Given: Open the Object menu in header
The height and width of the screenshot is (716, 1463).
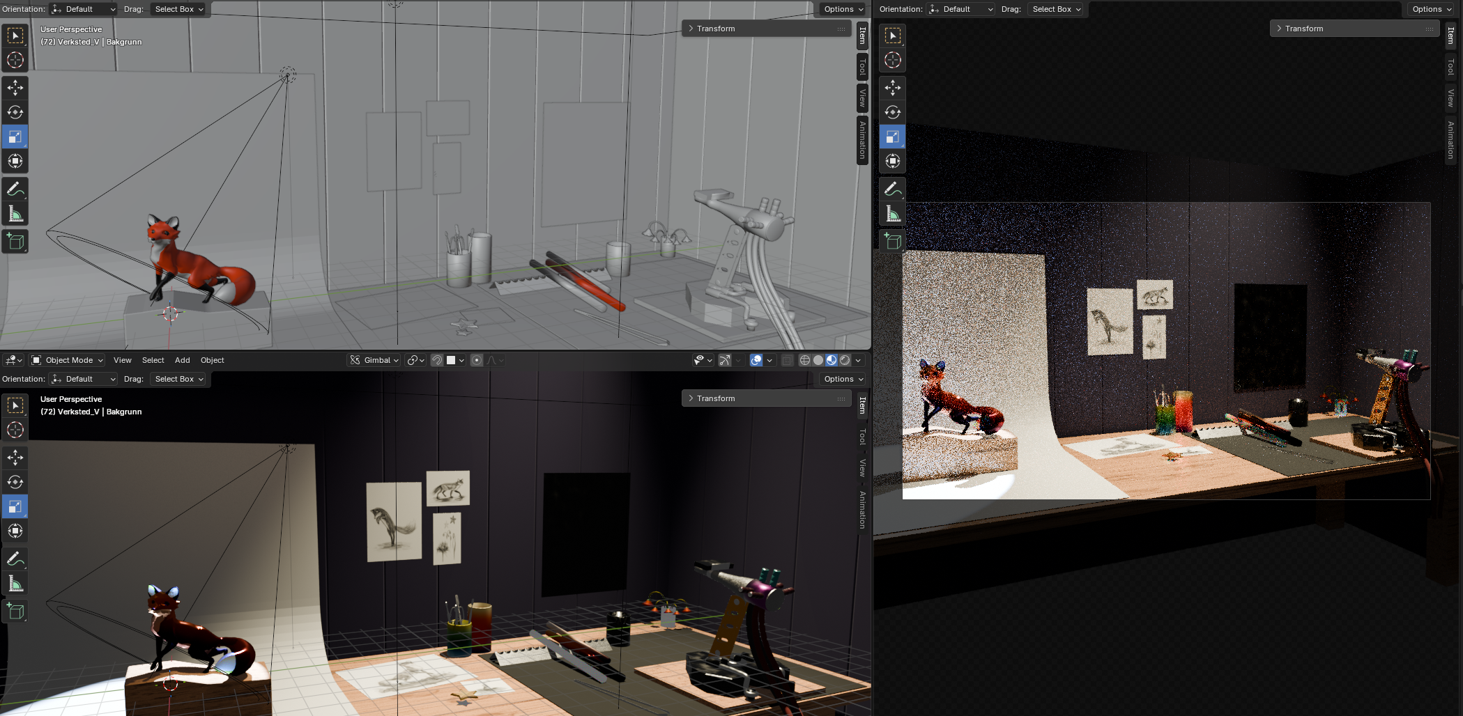Looking at the screenshot, I should [x=212, y=360].
